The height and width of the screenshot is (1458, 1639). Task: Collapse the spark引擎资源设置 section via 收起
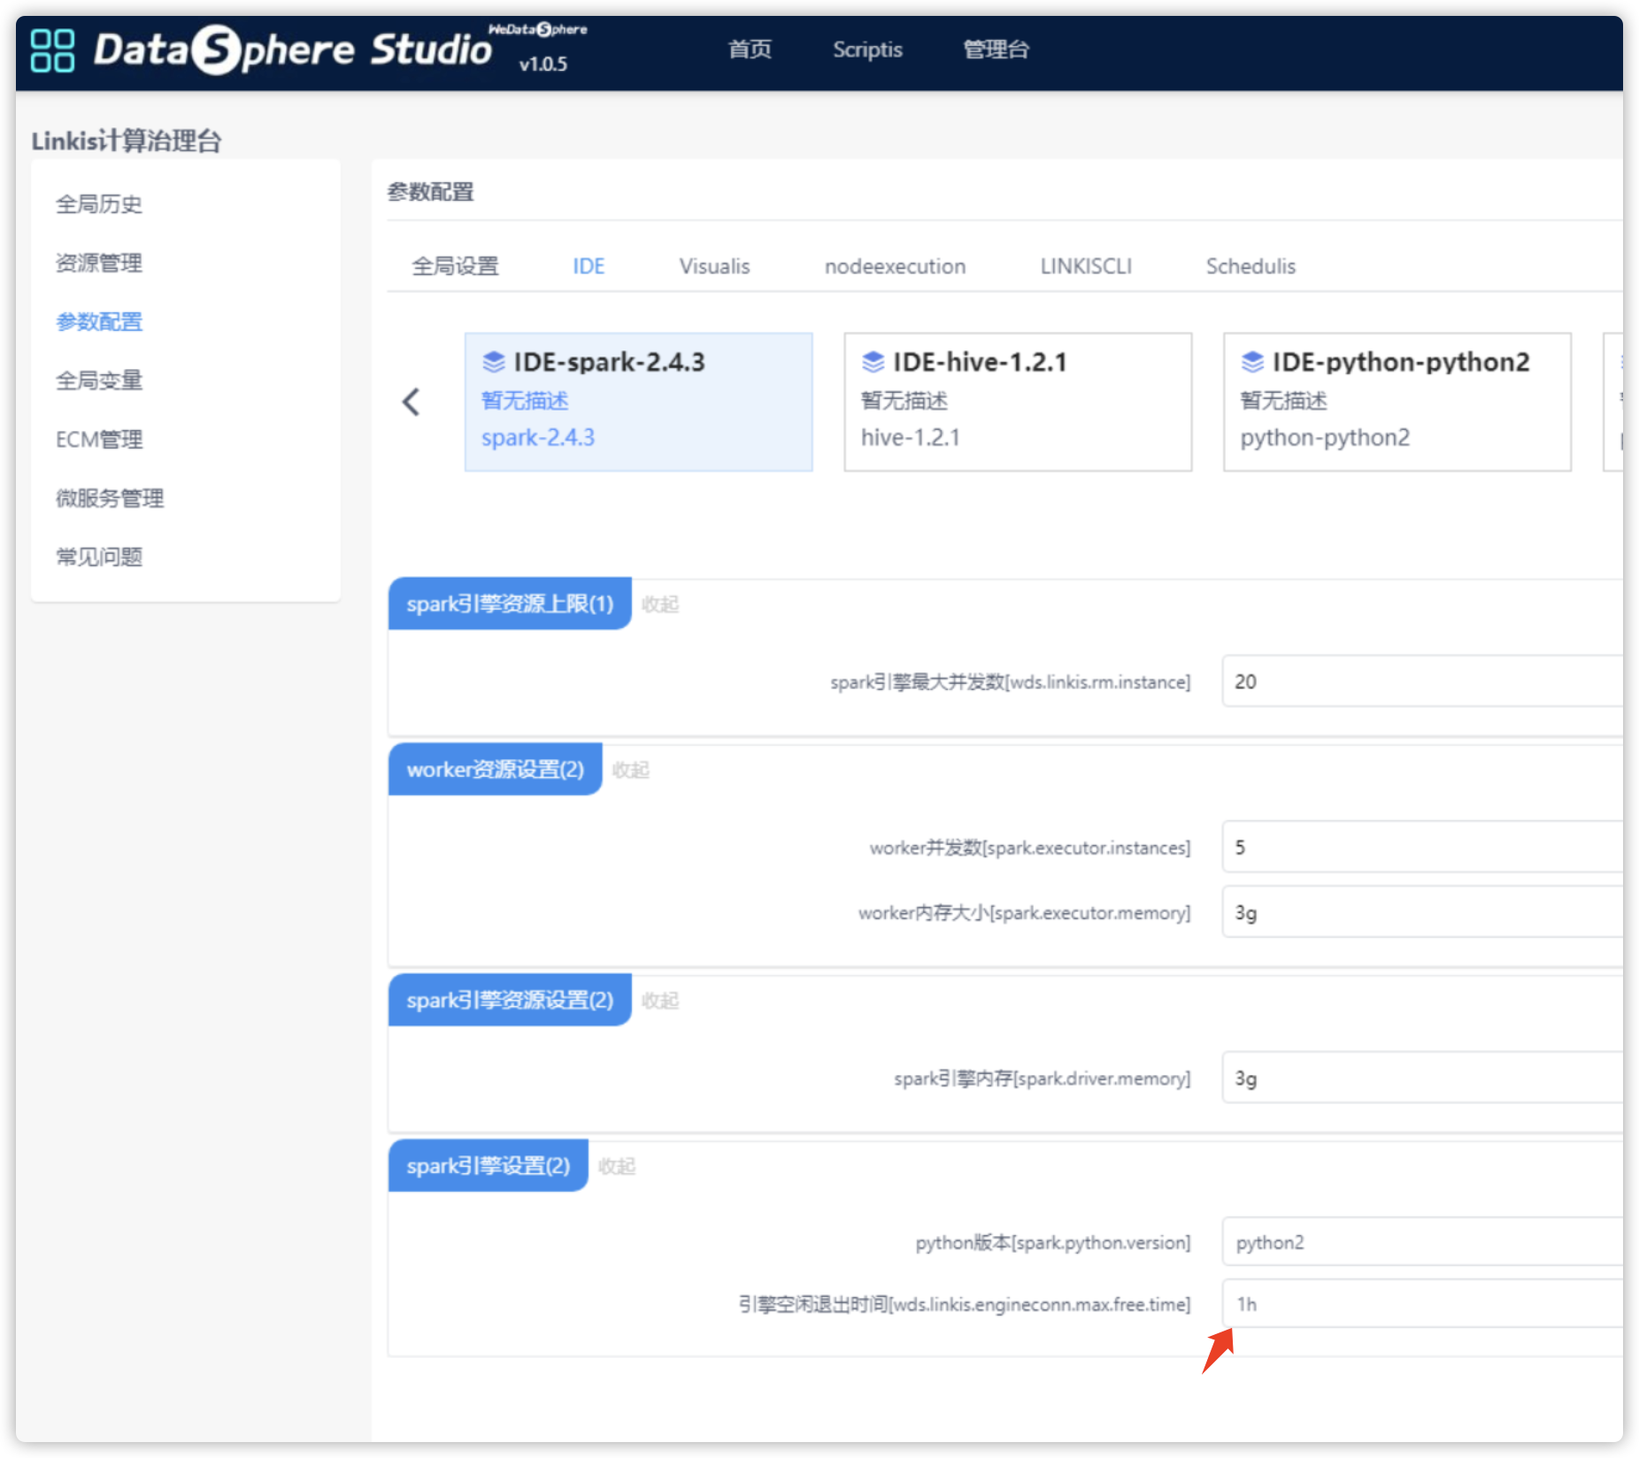pos(659,1001)
